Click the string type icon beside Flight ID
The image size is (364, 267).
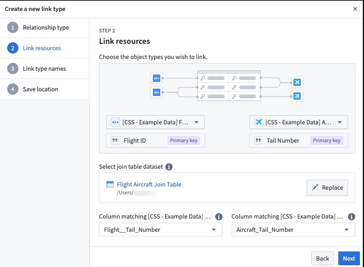114,140
